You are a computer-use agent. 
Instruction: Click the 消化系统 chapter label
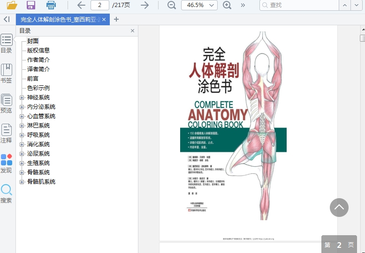tap(38, 144)
